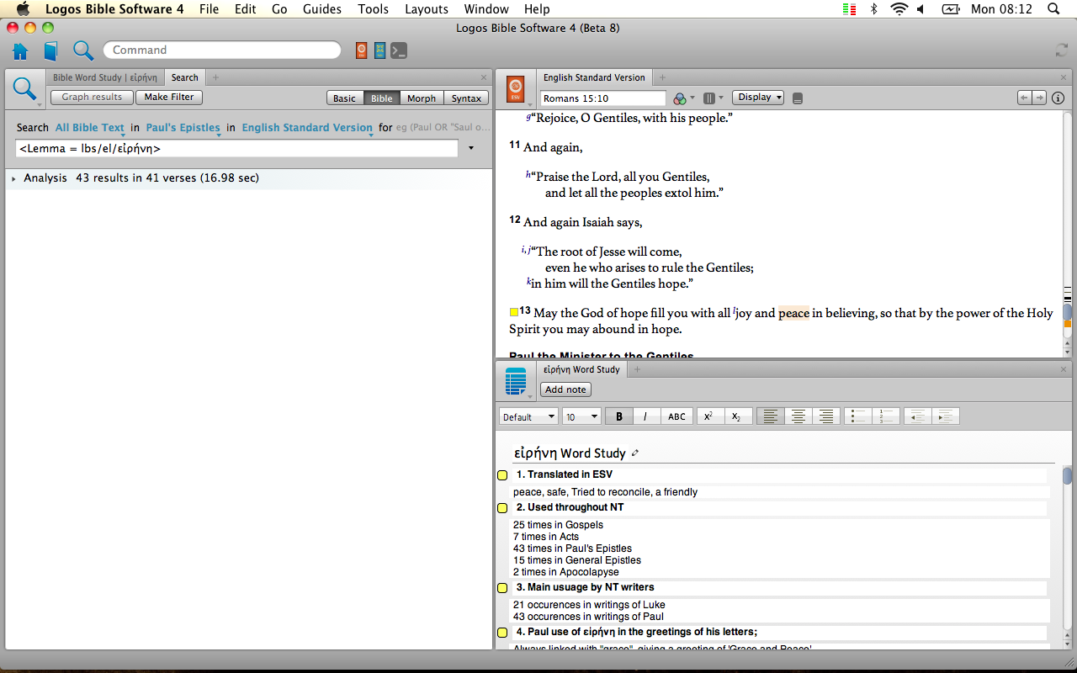Expand the Analysis results section
The height and width of the screenshot is (673, 1077).
pos(13,178)
